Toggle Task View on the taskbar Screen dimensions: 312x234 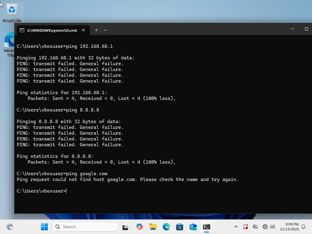pos(126,227)
